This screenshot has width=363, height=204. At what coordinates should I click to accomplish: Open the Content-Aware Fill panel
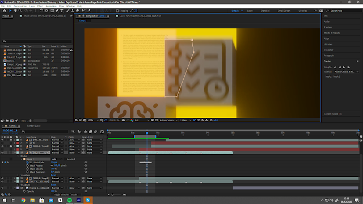click(x=333, y=114)
